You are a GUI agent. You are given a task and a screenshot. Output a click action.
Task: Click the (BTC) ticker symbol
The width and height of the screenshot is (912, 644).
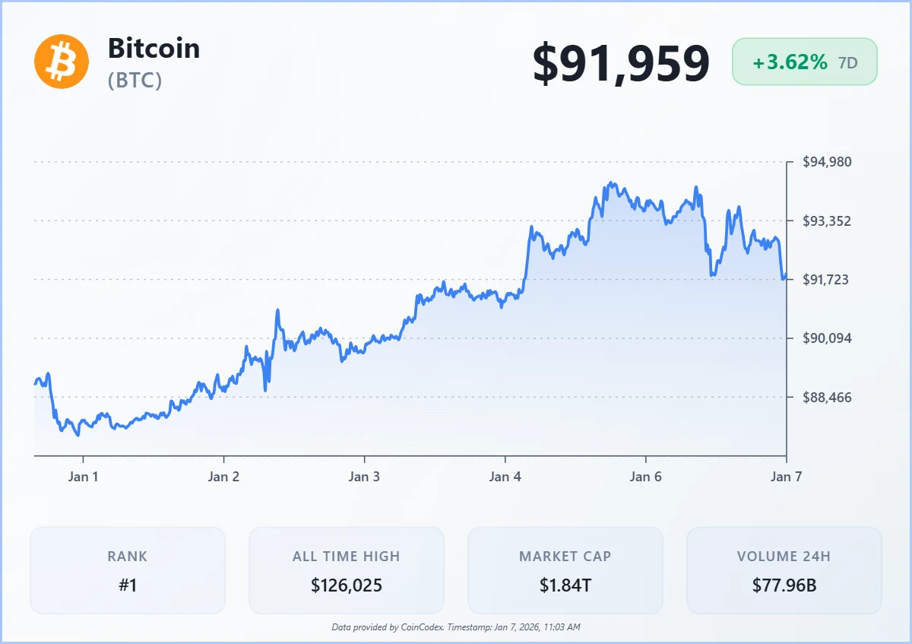[x=135, y=81]
